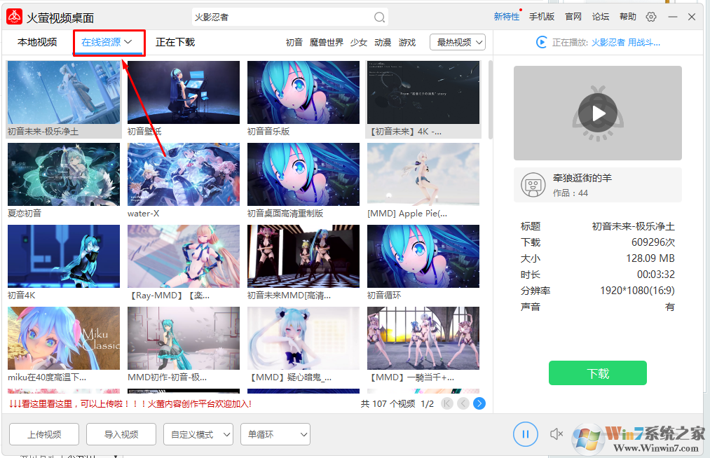Click the now-playing title 火影忍者 用战斗
The width and height of the screenshot is (710, 458).
626,43
